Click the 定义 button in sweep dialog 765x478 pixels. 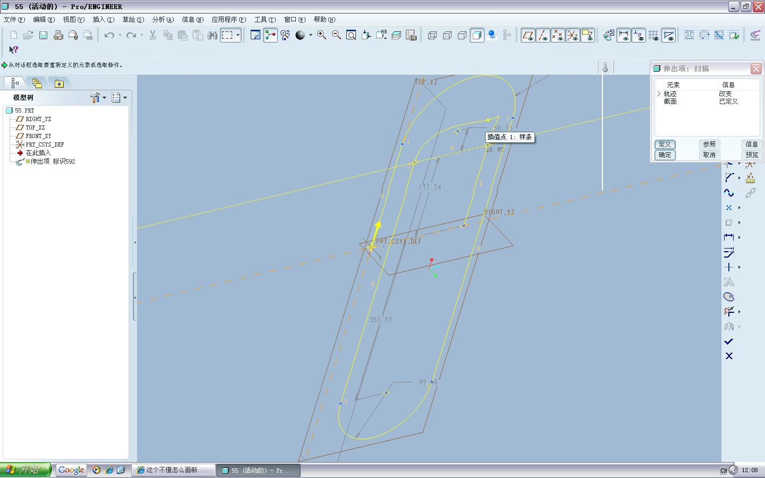click(x=665, y=144)
